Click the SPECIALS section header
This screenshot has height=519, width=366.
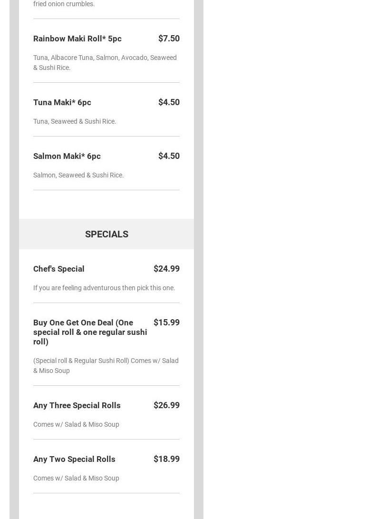coord(106,234)
